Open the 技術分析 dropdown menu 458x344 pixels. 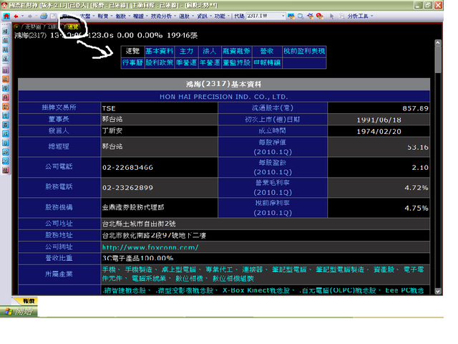(x=163, y=16)
